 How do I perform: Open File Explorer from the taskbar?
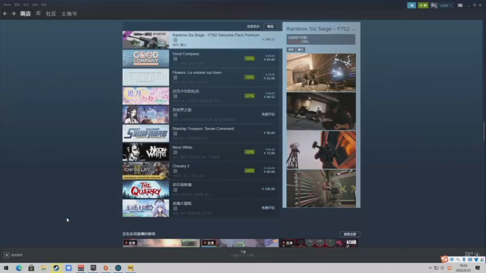pyautogui.click(x=44, y=268)
